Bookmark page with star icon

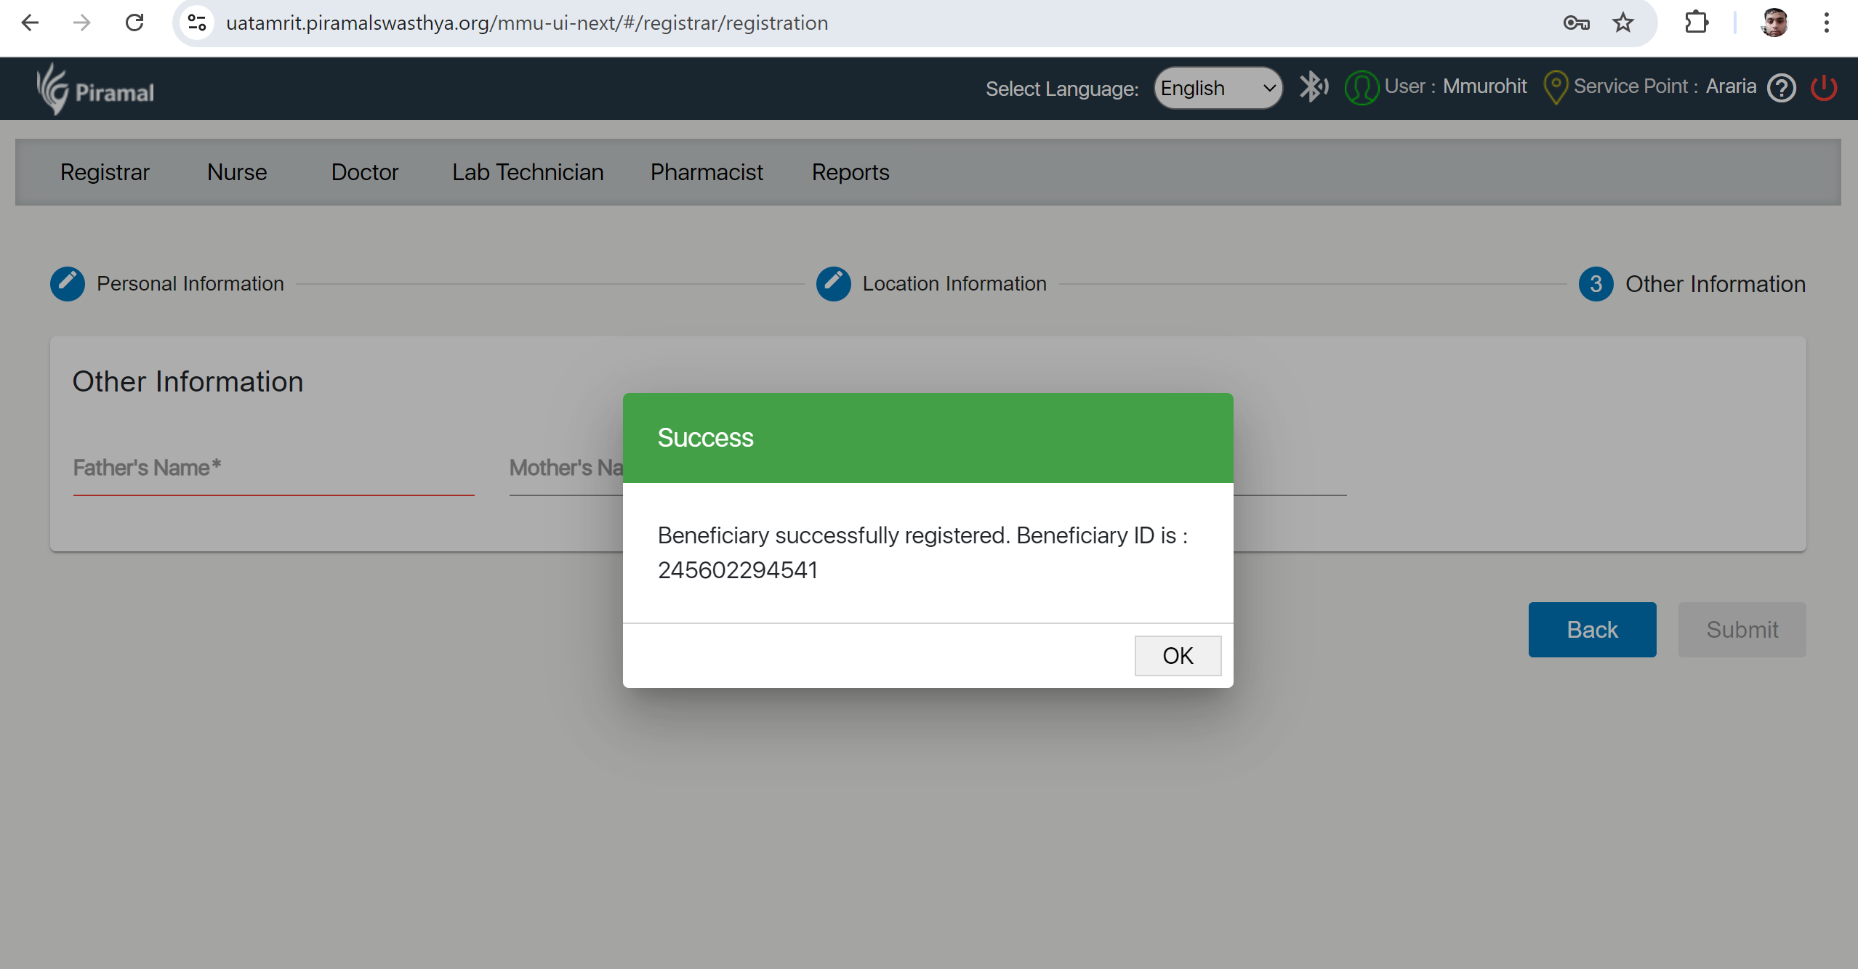[1622, 23]
